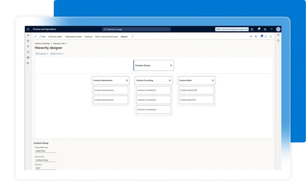Click the Office integration icon in the action pane

(256, 36)
